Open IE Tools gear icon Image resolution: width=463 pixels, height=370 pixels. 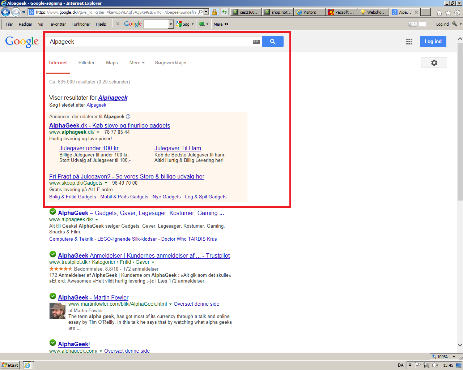[x=457, y=13]
